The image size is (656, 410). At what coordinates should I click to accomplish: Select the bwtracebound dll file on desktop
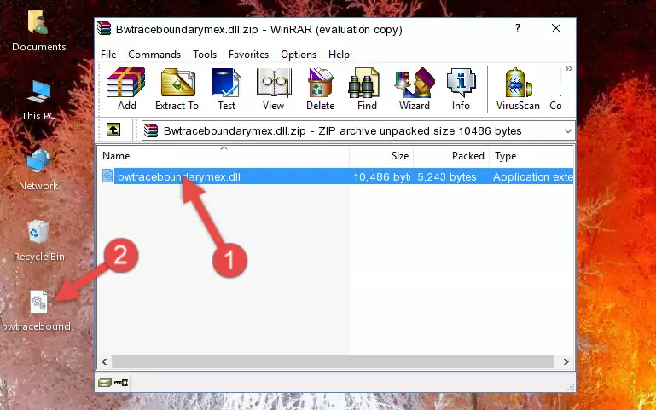(38, 311)
